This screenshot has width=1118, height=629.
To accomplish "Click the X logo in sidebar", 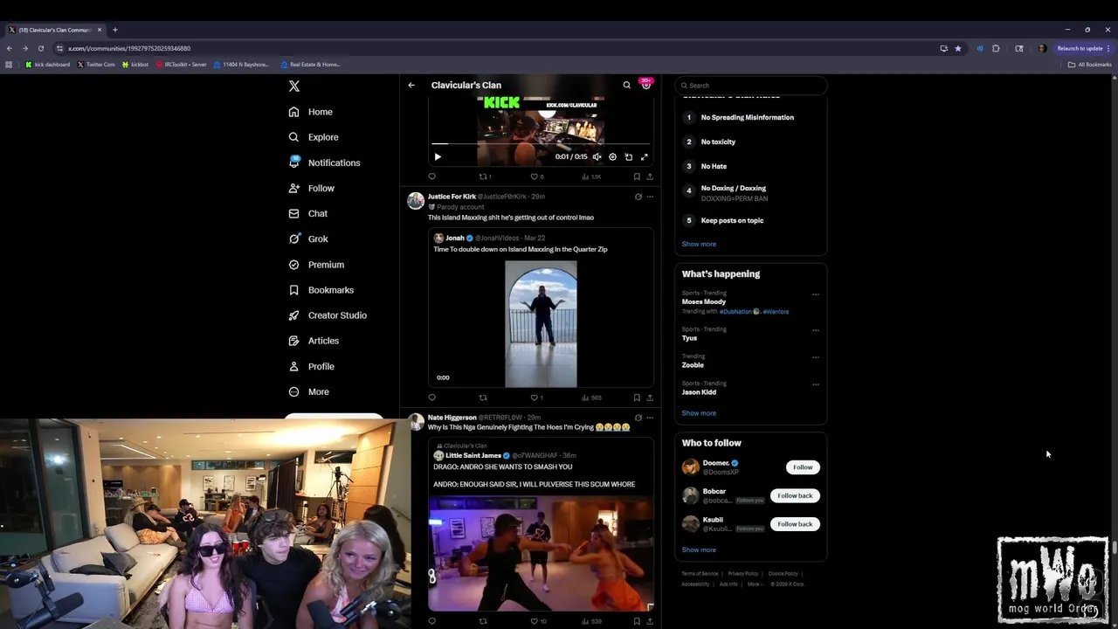I will point(294,86).
